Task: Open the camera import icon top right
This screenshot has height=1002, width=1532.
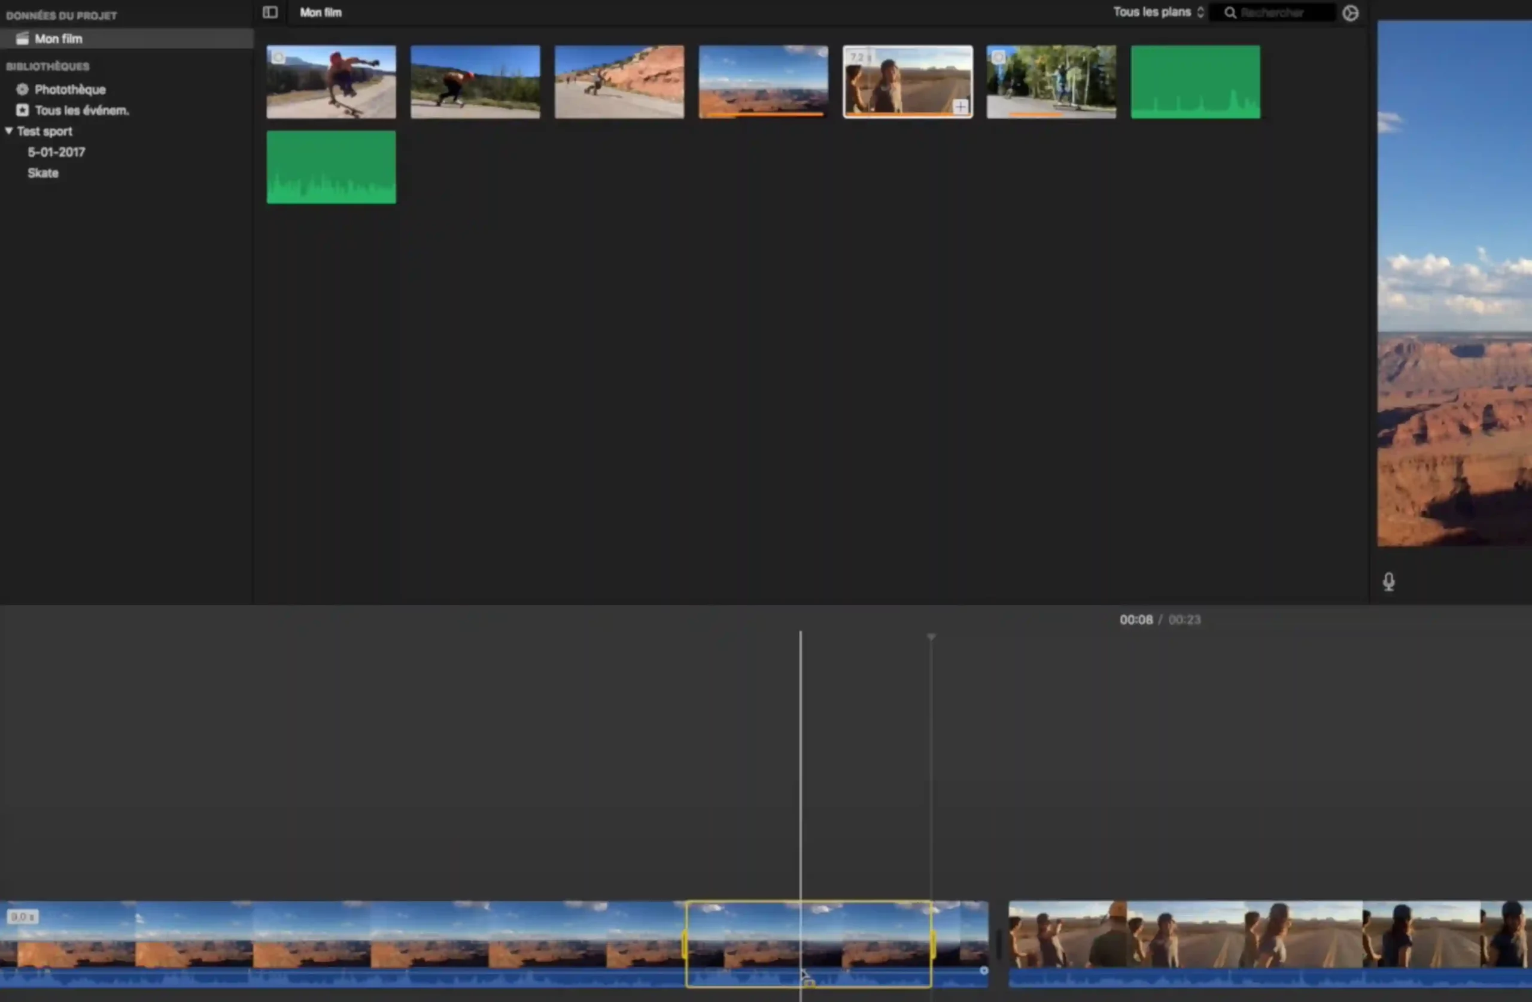Action: (x=1351, y=12)
